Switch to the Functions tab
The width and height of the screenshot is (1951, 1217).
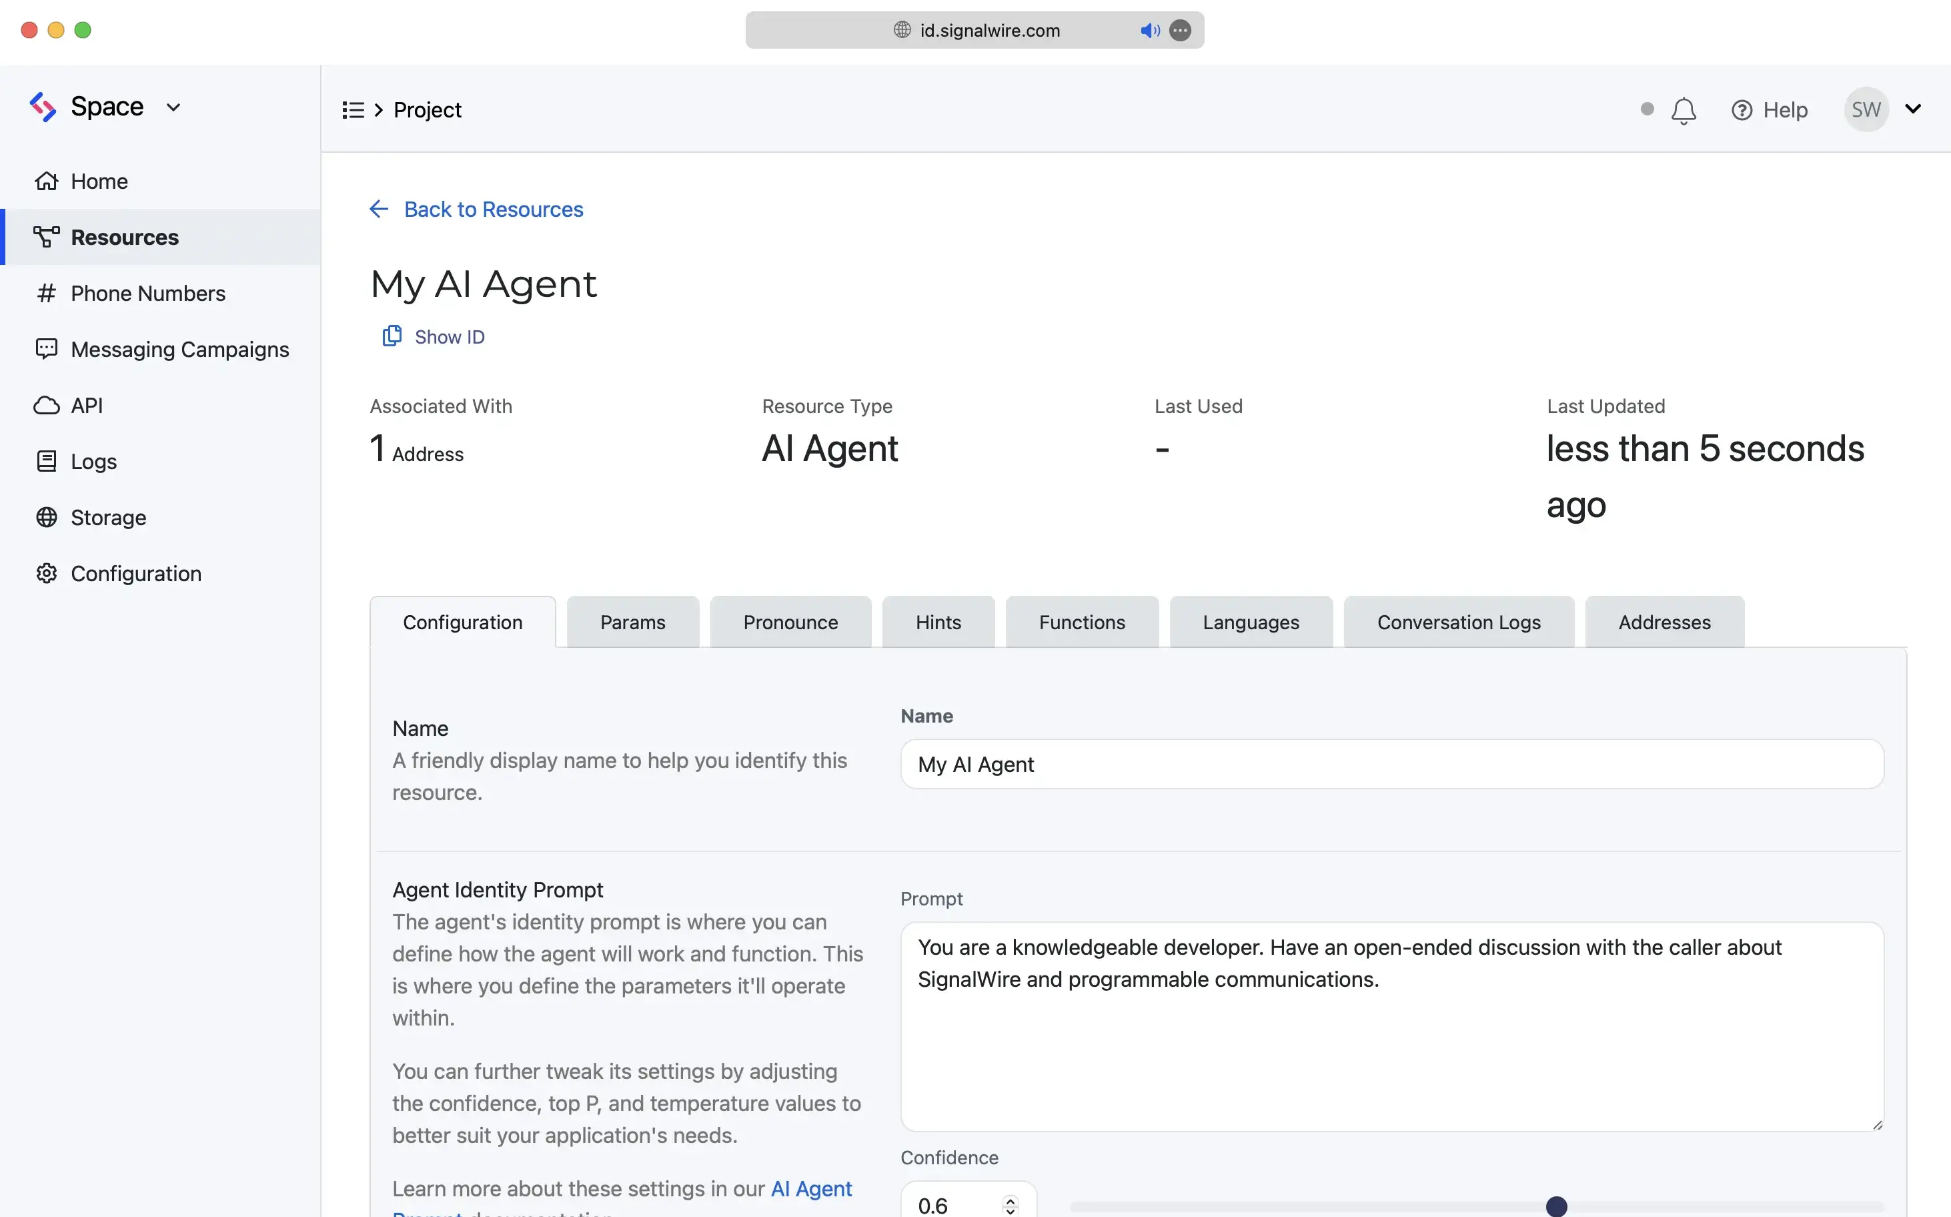coord(1081,621)
